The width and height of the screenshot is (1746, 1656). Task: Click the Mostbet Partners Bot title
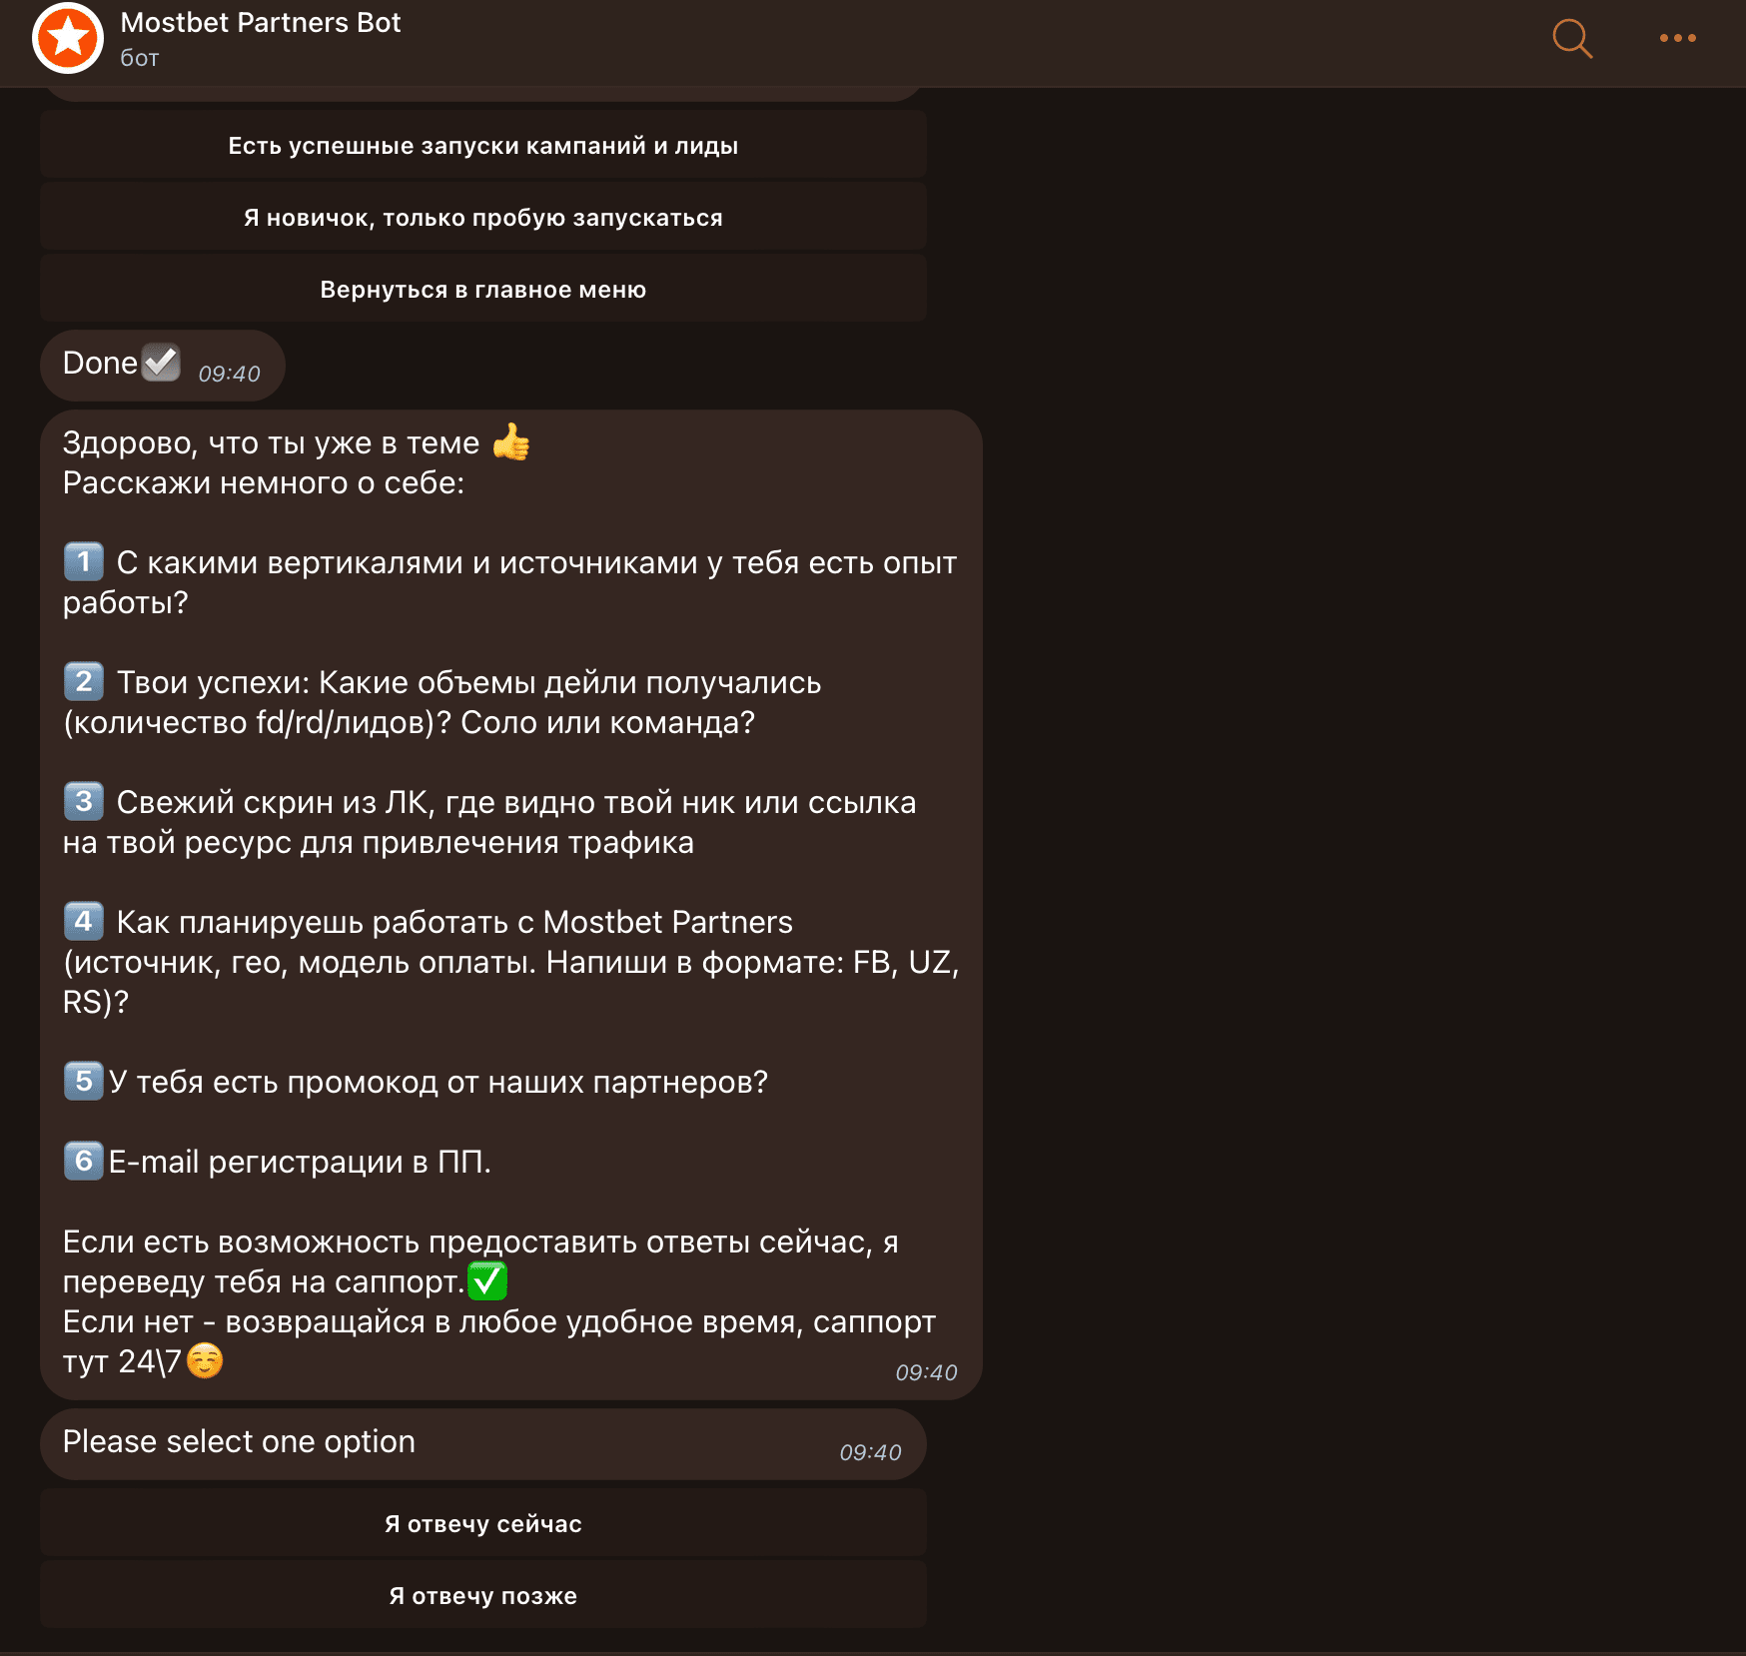pos(260,23)
